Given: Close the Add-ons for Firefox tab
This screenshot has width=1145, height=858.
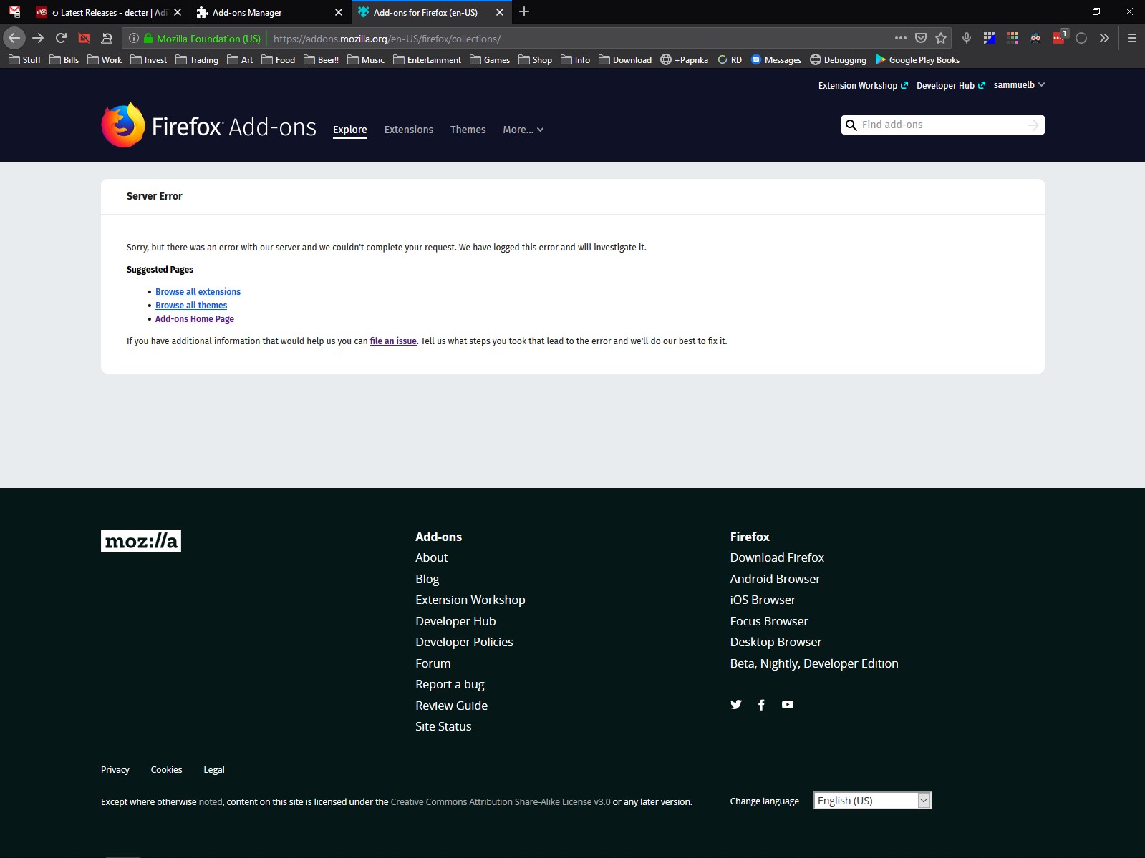Looking at the screenshot, I should click(x=500, y=12).
